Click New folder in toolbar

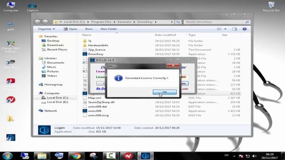[109, 29]
